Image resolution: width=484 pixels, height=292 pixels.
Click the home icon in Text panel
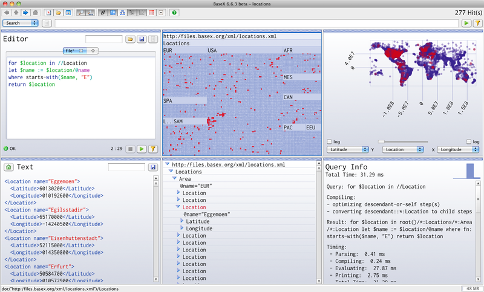tap(8, 167)
